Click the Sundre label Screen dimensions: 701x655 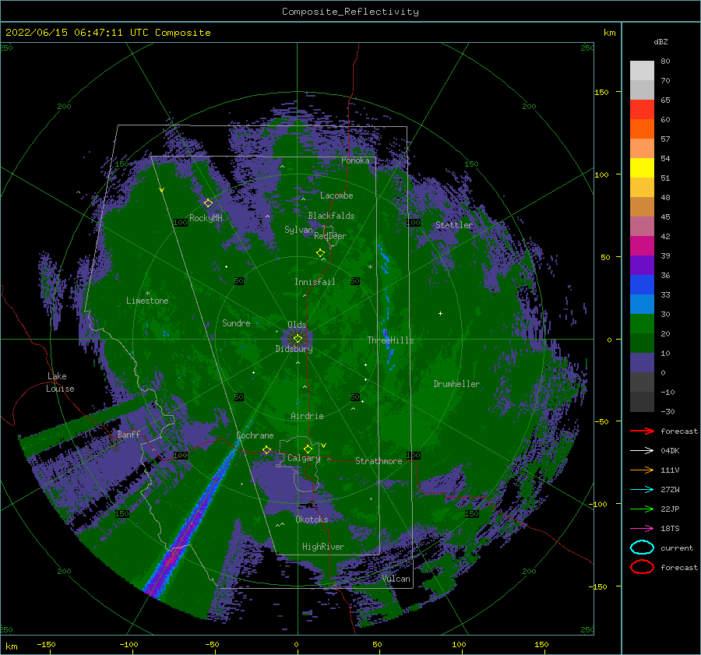(x=236, y=322)
